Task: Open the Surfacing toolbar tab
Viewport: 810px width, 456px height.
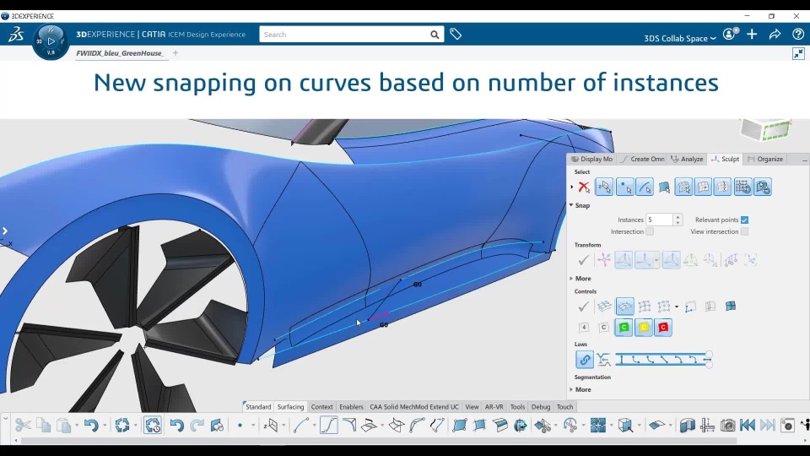Action: tap(290, 407)
